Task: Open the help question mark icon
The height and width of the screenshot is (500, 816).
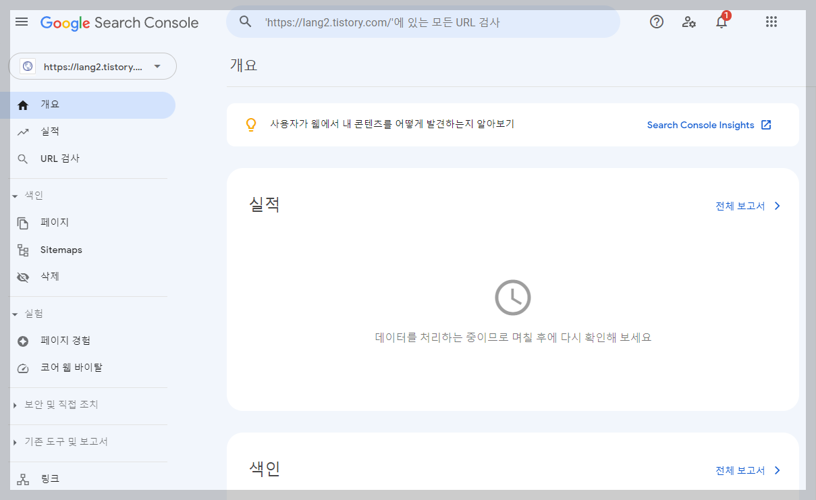Action: (x=657, y=22)
